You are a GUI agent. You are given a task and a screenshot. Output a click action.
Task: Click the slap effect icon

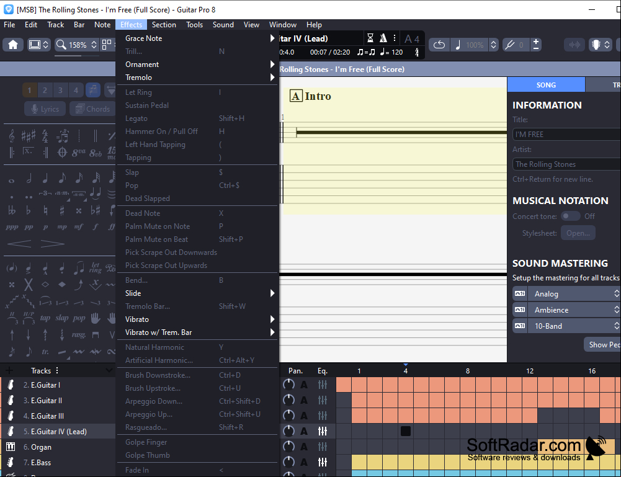click(x=62, y=318)
